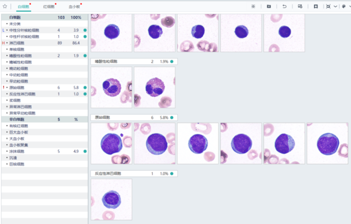
Task: Click the undo arrow icon
Action: click(284, 6)
